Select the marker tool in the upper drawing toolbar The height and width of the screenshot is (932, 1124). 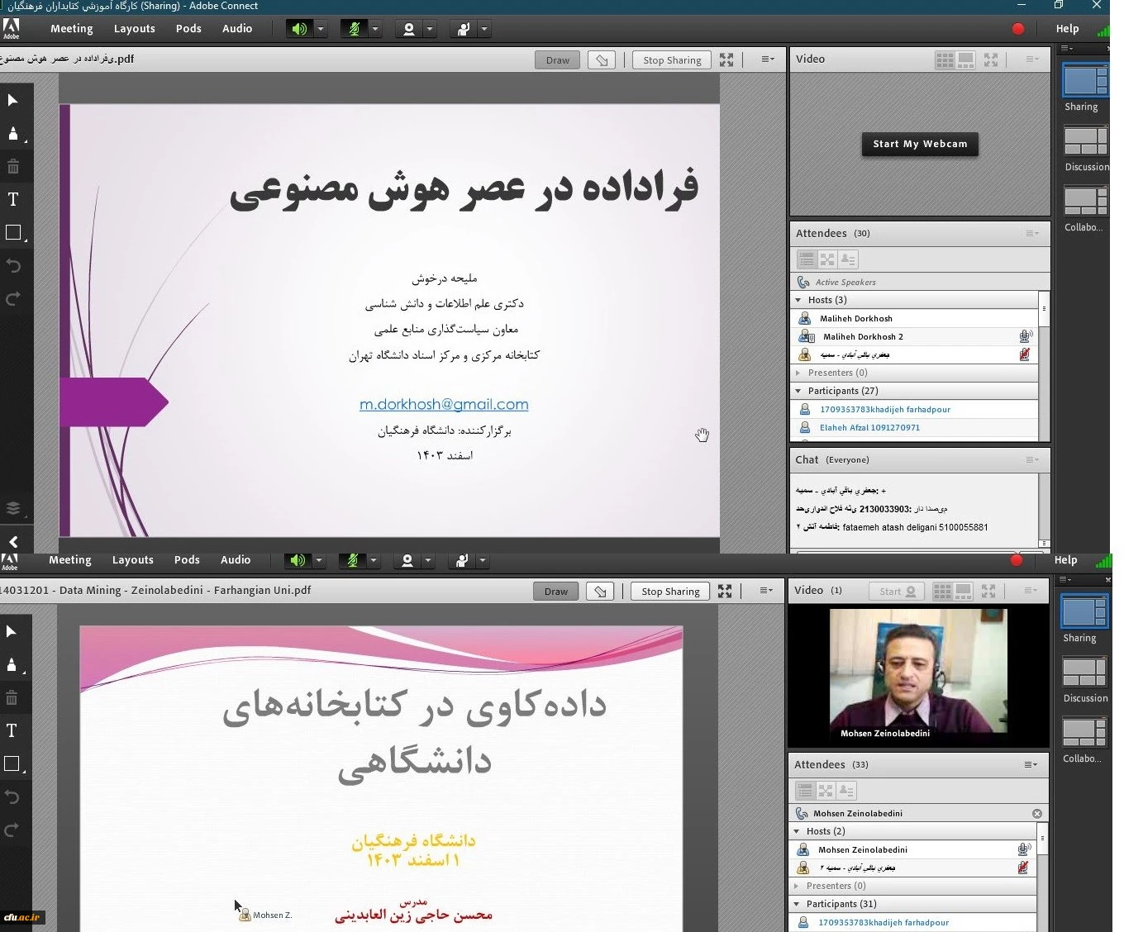click(13, 133)
